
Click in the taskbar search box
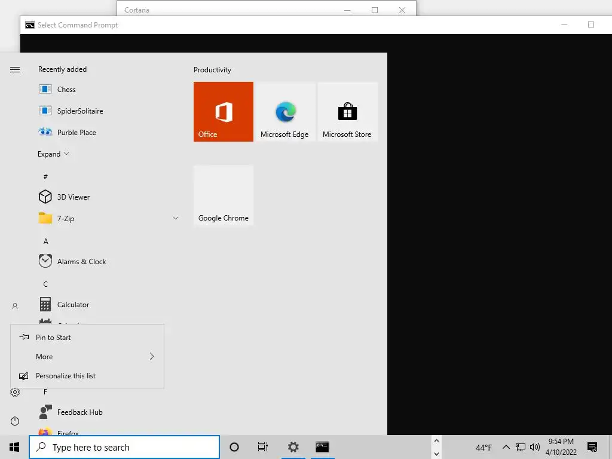point(124,447)
